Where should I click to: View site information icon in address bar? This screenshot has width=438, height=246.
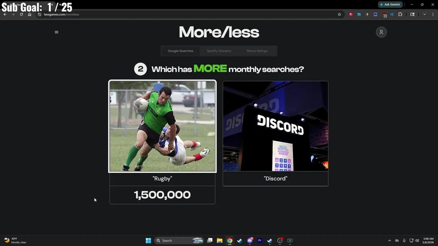pos(39,14)
